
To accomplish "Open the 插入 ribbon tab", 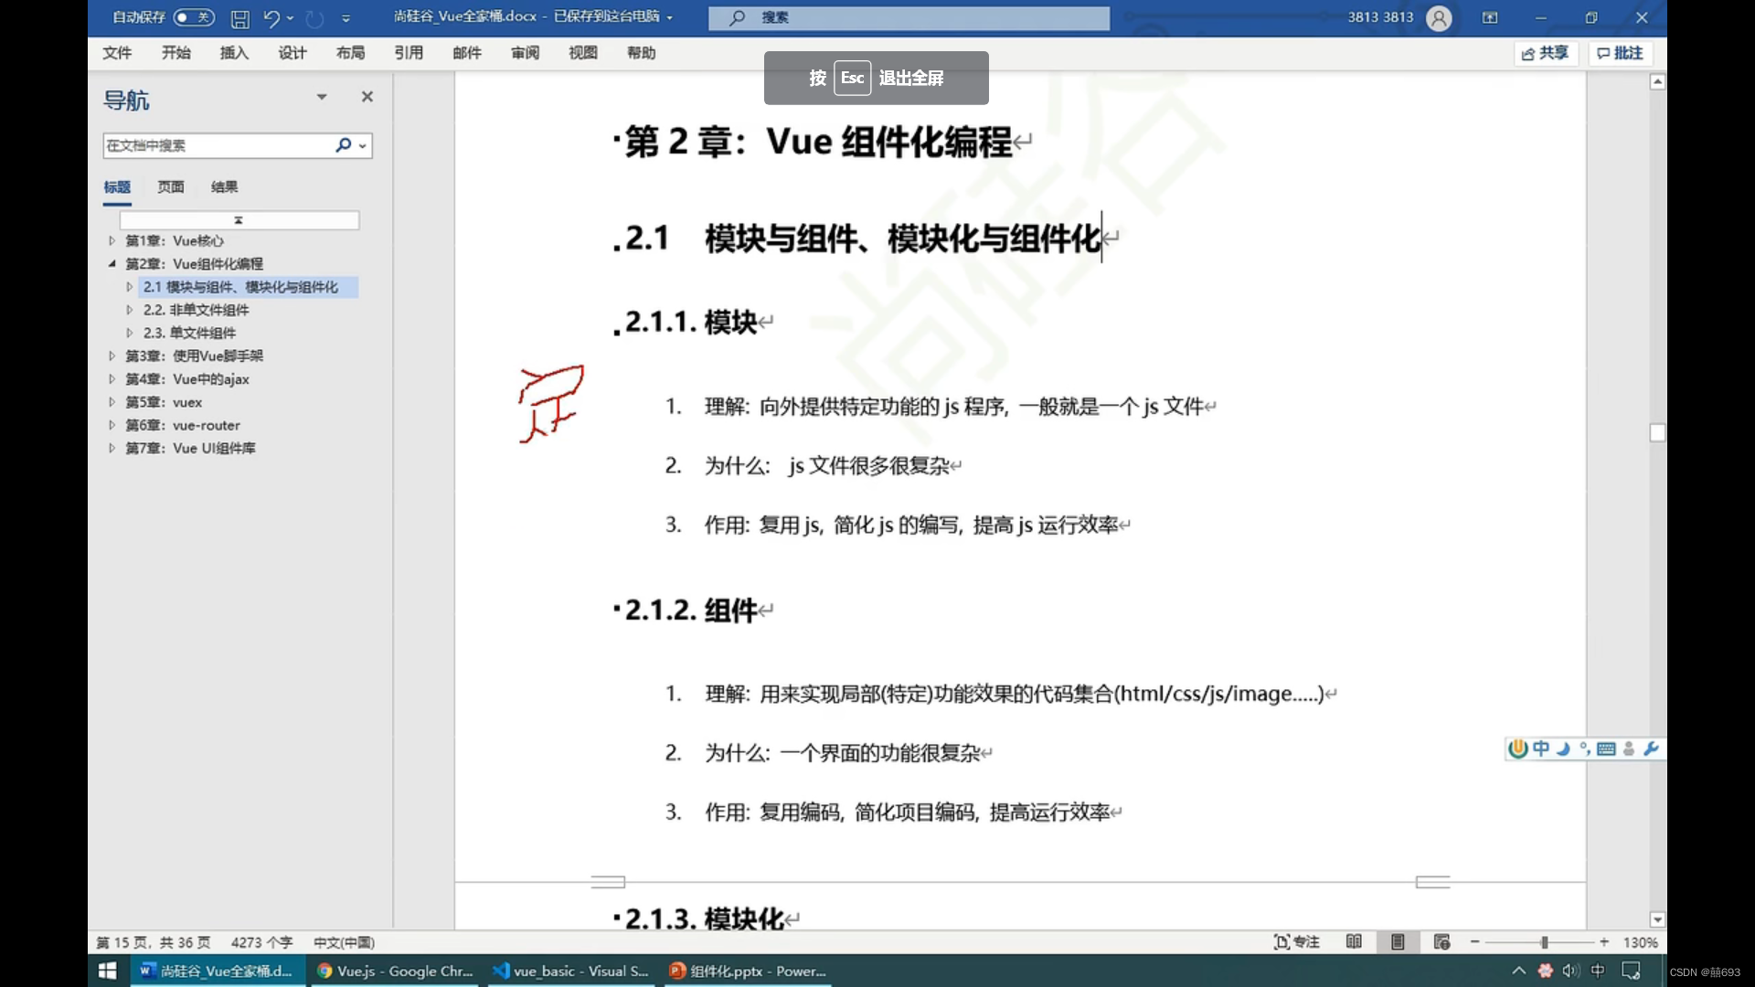I will (234, 53).
